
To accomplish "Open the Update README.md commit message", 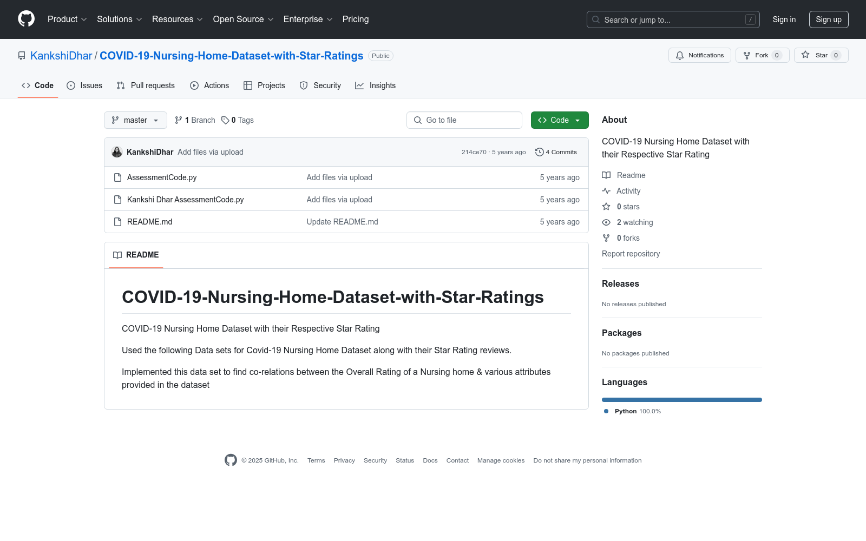I will click(x=343, y=222).
